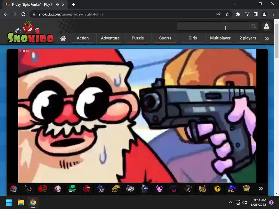Open the notification badge showing 2
Image resolution: width=279 pixels, height=209 pixels.
271,202
